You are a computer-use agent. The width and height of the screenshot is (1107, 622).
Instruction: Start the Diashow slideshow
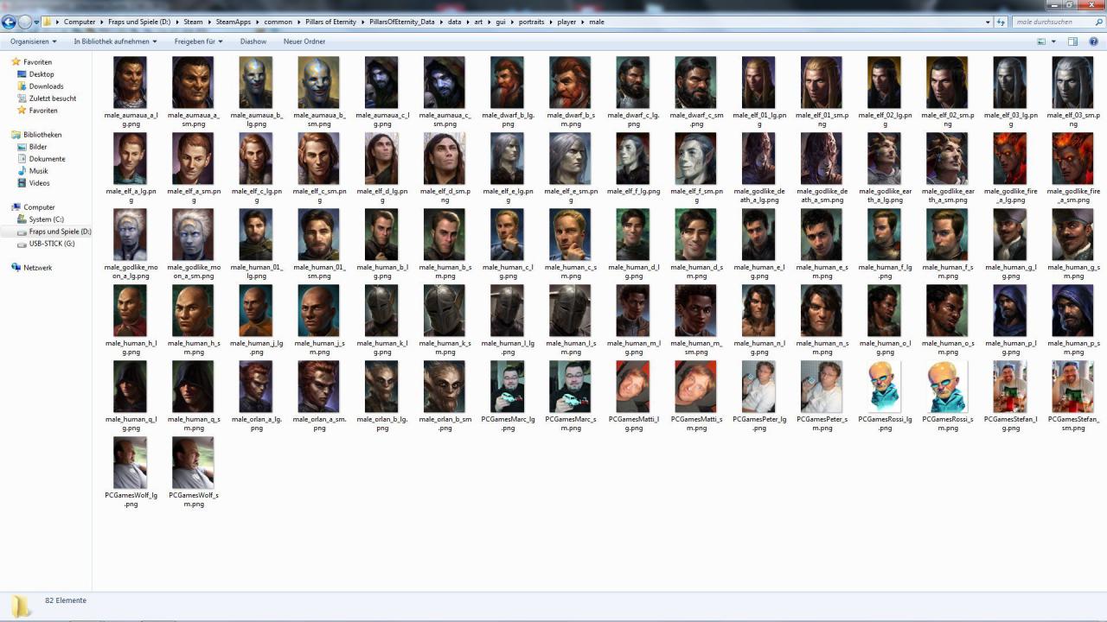[x=253, y=41]
